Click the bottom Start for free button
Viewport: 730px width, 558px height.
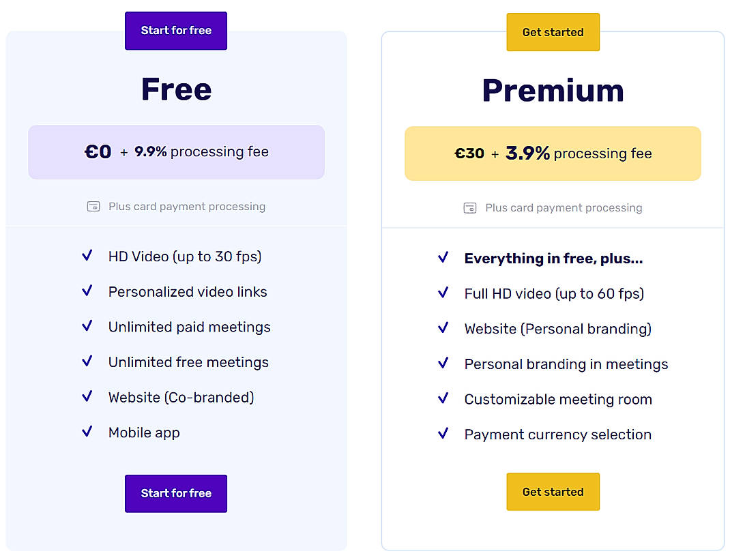pos(175,493)
